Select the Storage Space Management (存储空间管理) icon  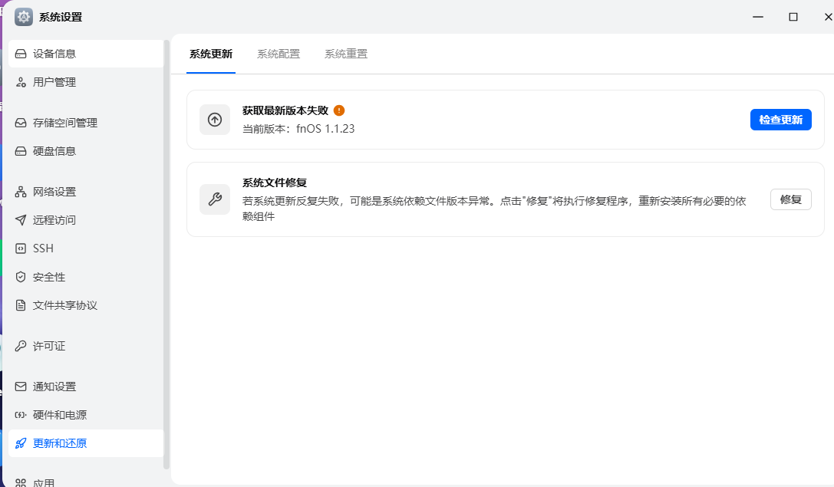click(21, 123)
